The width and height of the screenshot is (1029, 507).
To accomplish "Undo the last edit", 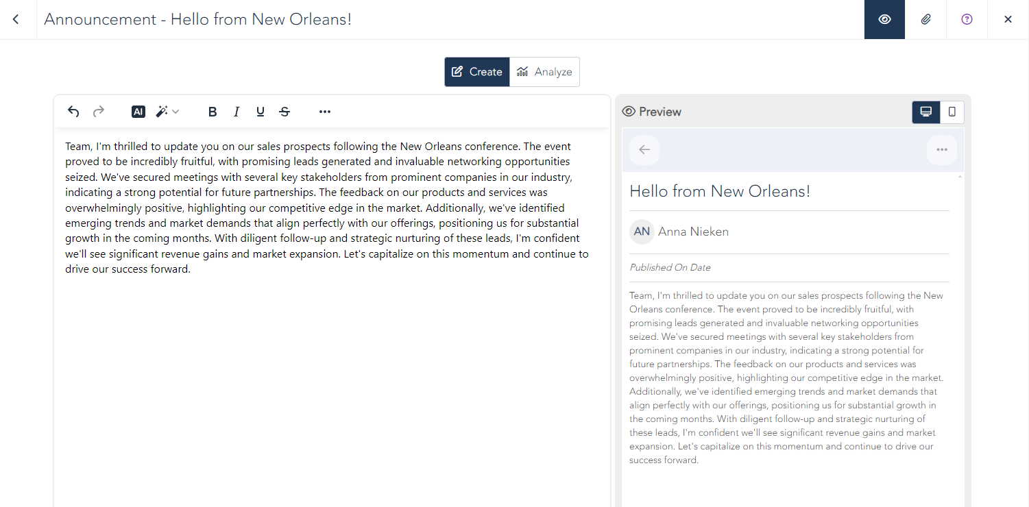I will tap(73, 112).
